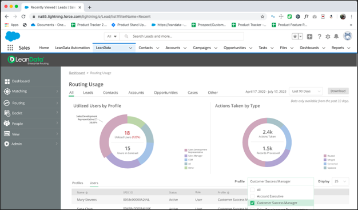The width and height of the screenshot is (358, 210).
Task: Bookmark this page with the star icon
Action: coord(262,17)
